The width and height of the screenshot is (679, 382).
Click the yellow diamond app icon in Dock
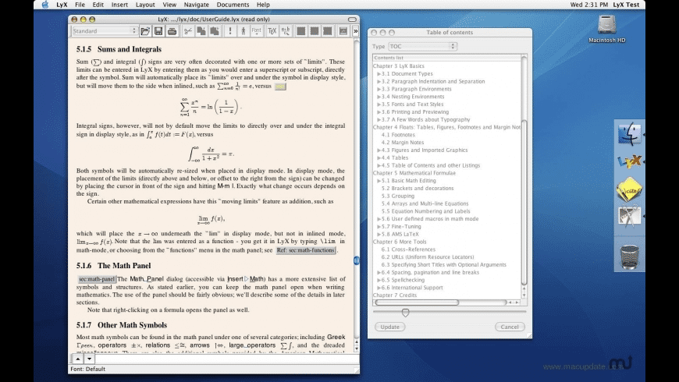click(629, 189)
